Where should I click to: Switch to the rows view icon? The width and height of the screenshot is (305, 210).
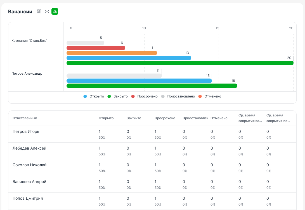[x=47, y=12]
